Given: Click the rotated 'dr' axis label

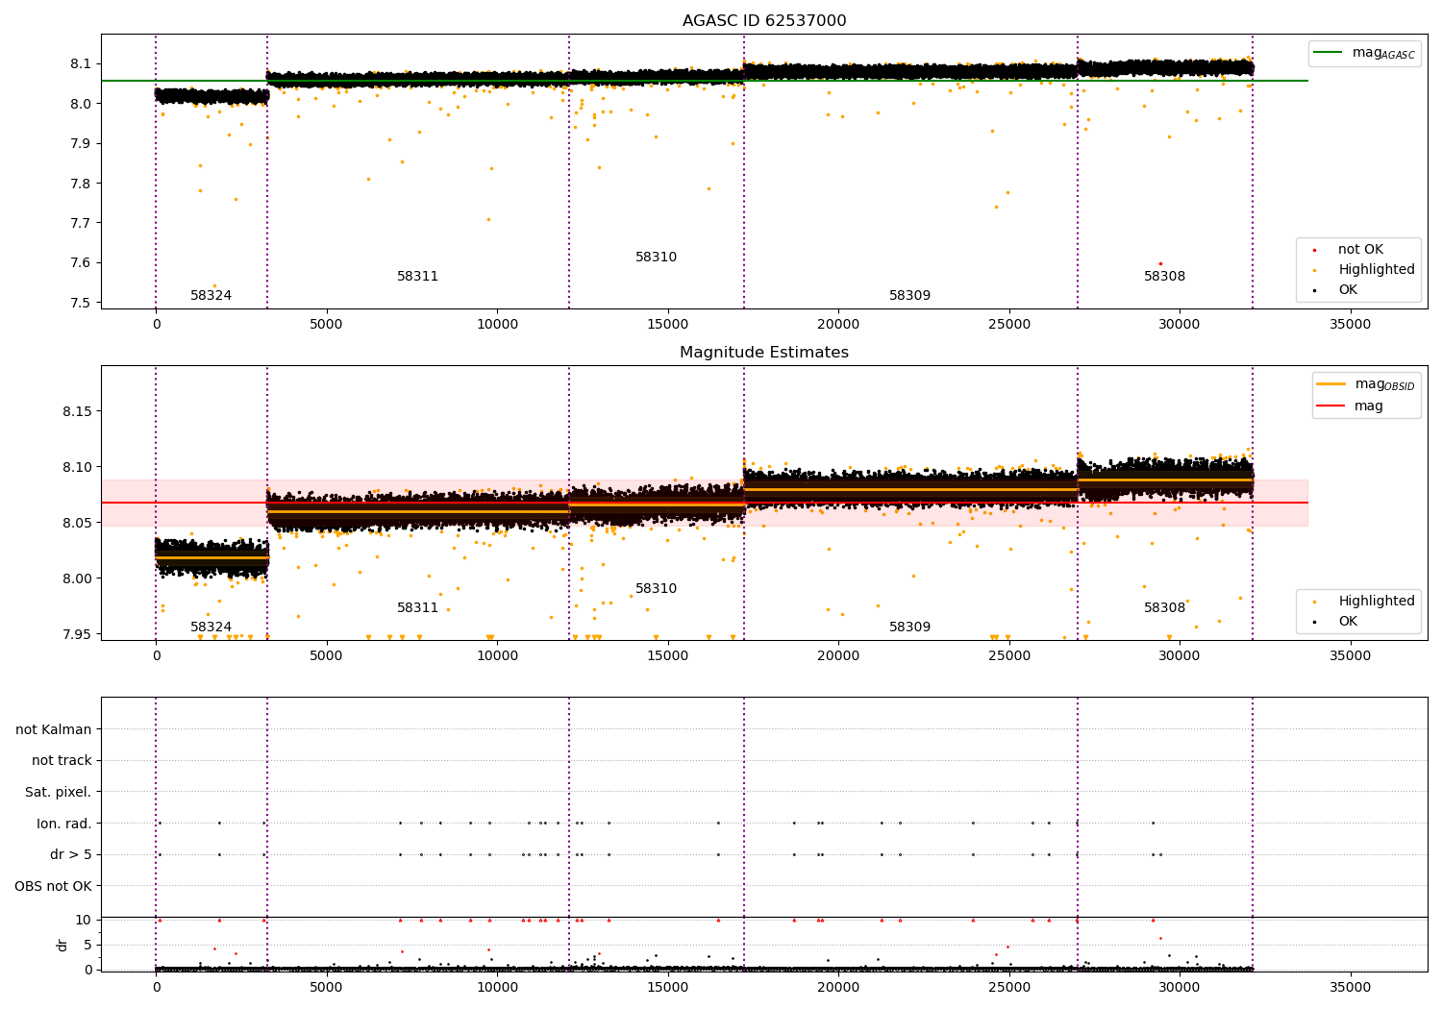Looking at the screenshot, I should (62, 945).
